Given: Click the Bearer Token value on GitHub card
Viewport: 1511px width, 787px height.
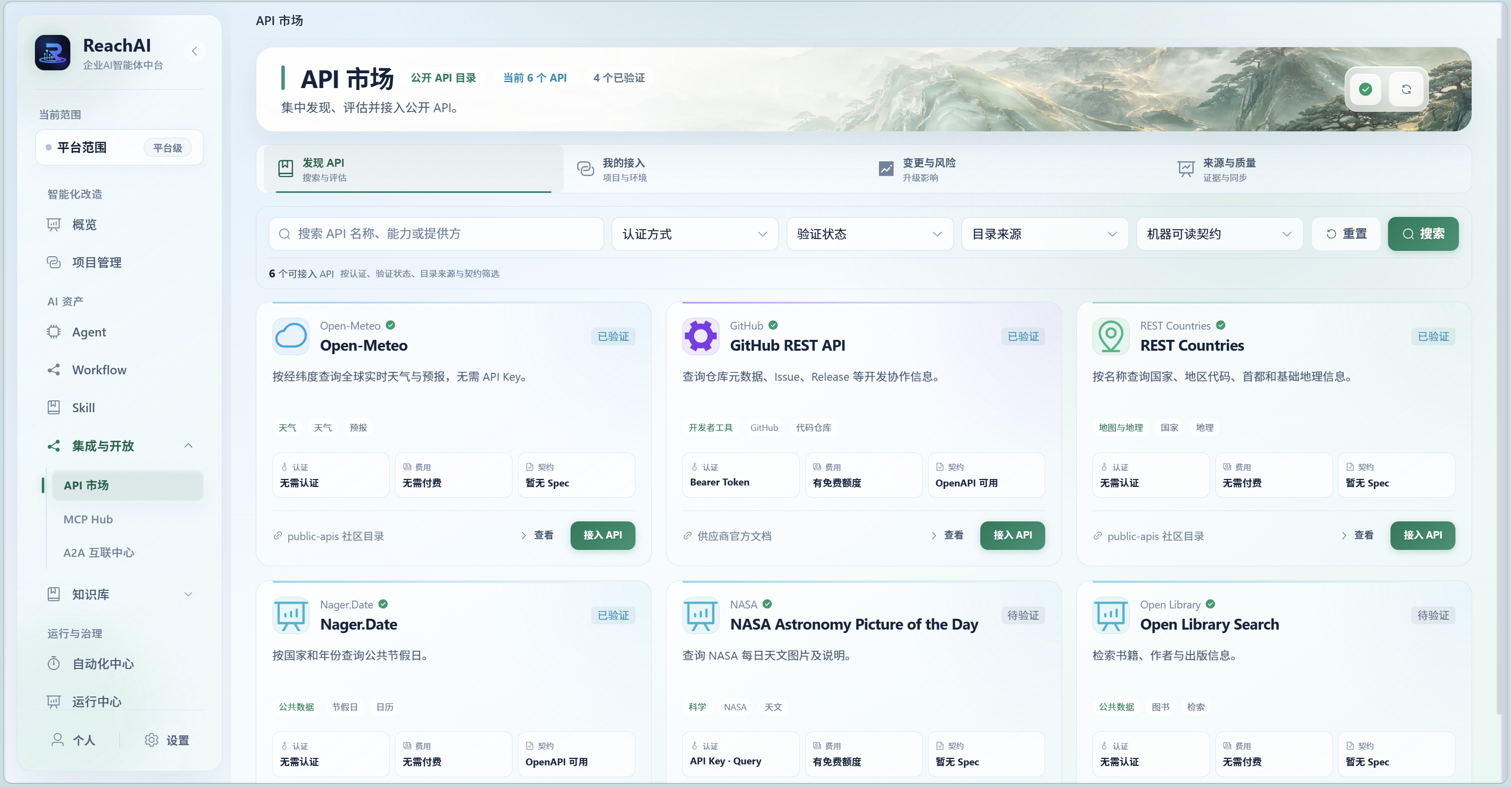Looking at the screenshot, I should tap(719, 482).
